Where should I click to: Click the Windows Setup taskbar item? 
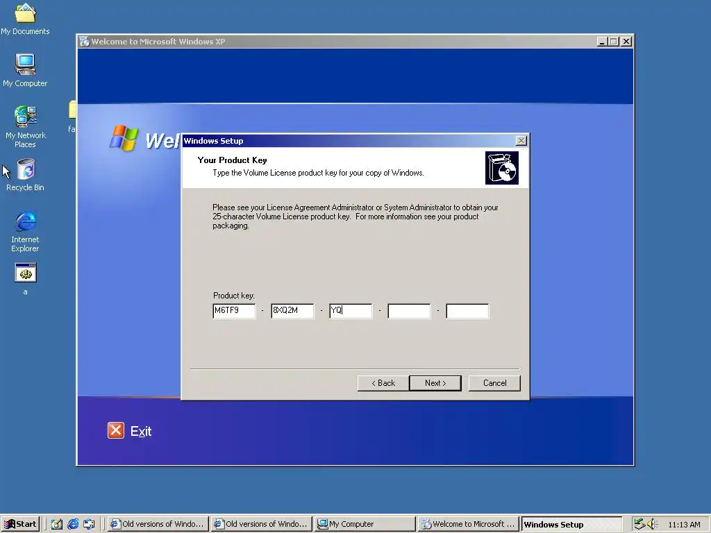click(x=572, y=524)
